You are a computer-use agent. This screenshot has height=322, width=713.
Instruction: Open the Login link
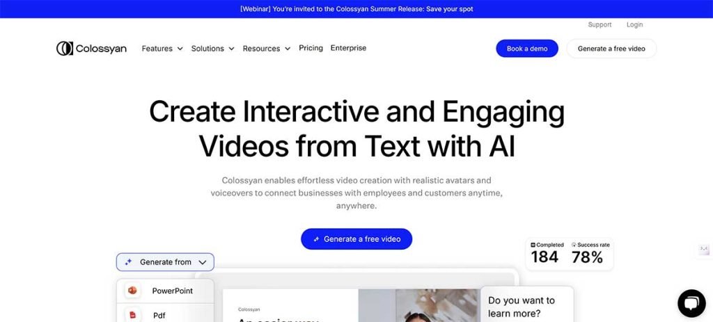coord(635,25)
